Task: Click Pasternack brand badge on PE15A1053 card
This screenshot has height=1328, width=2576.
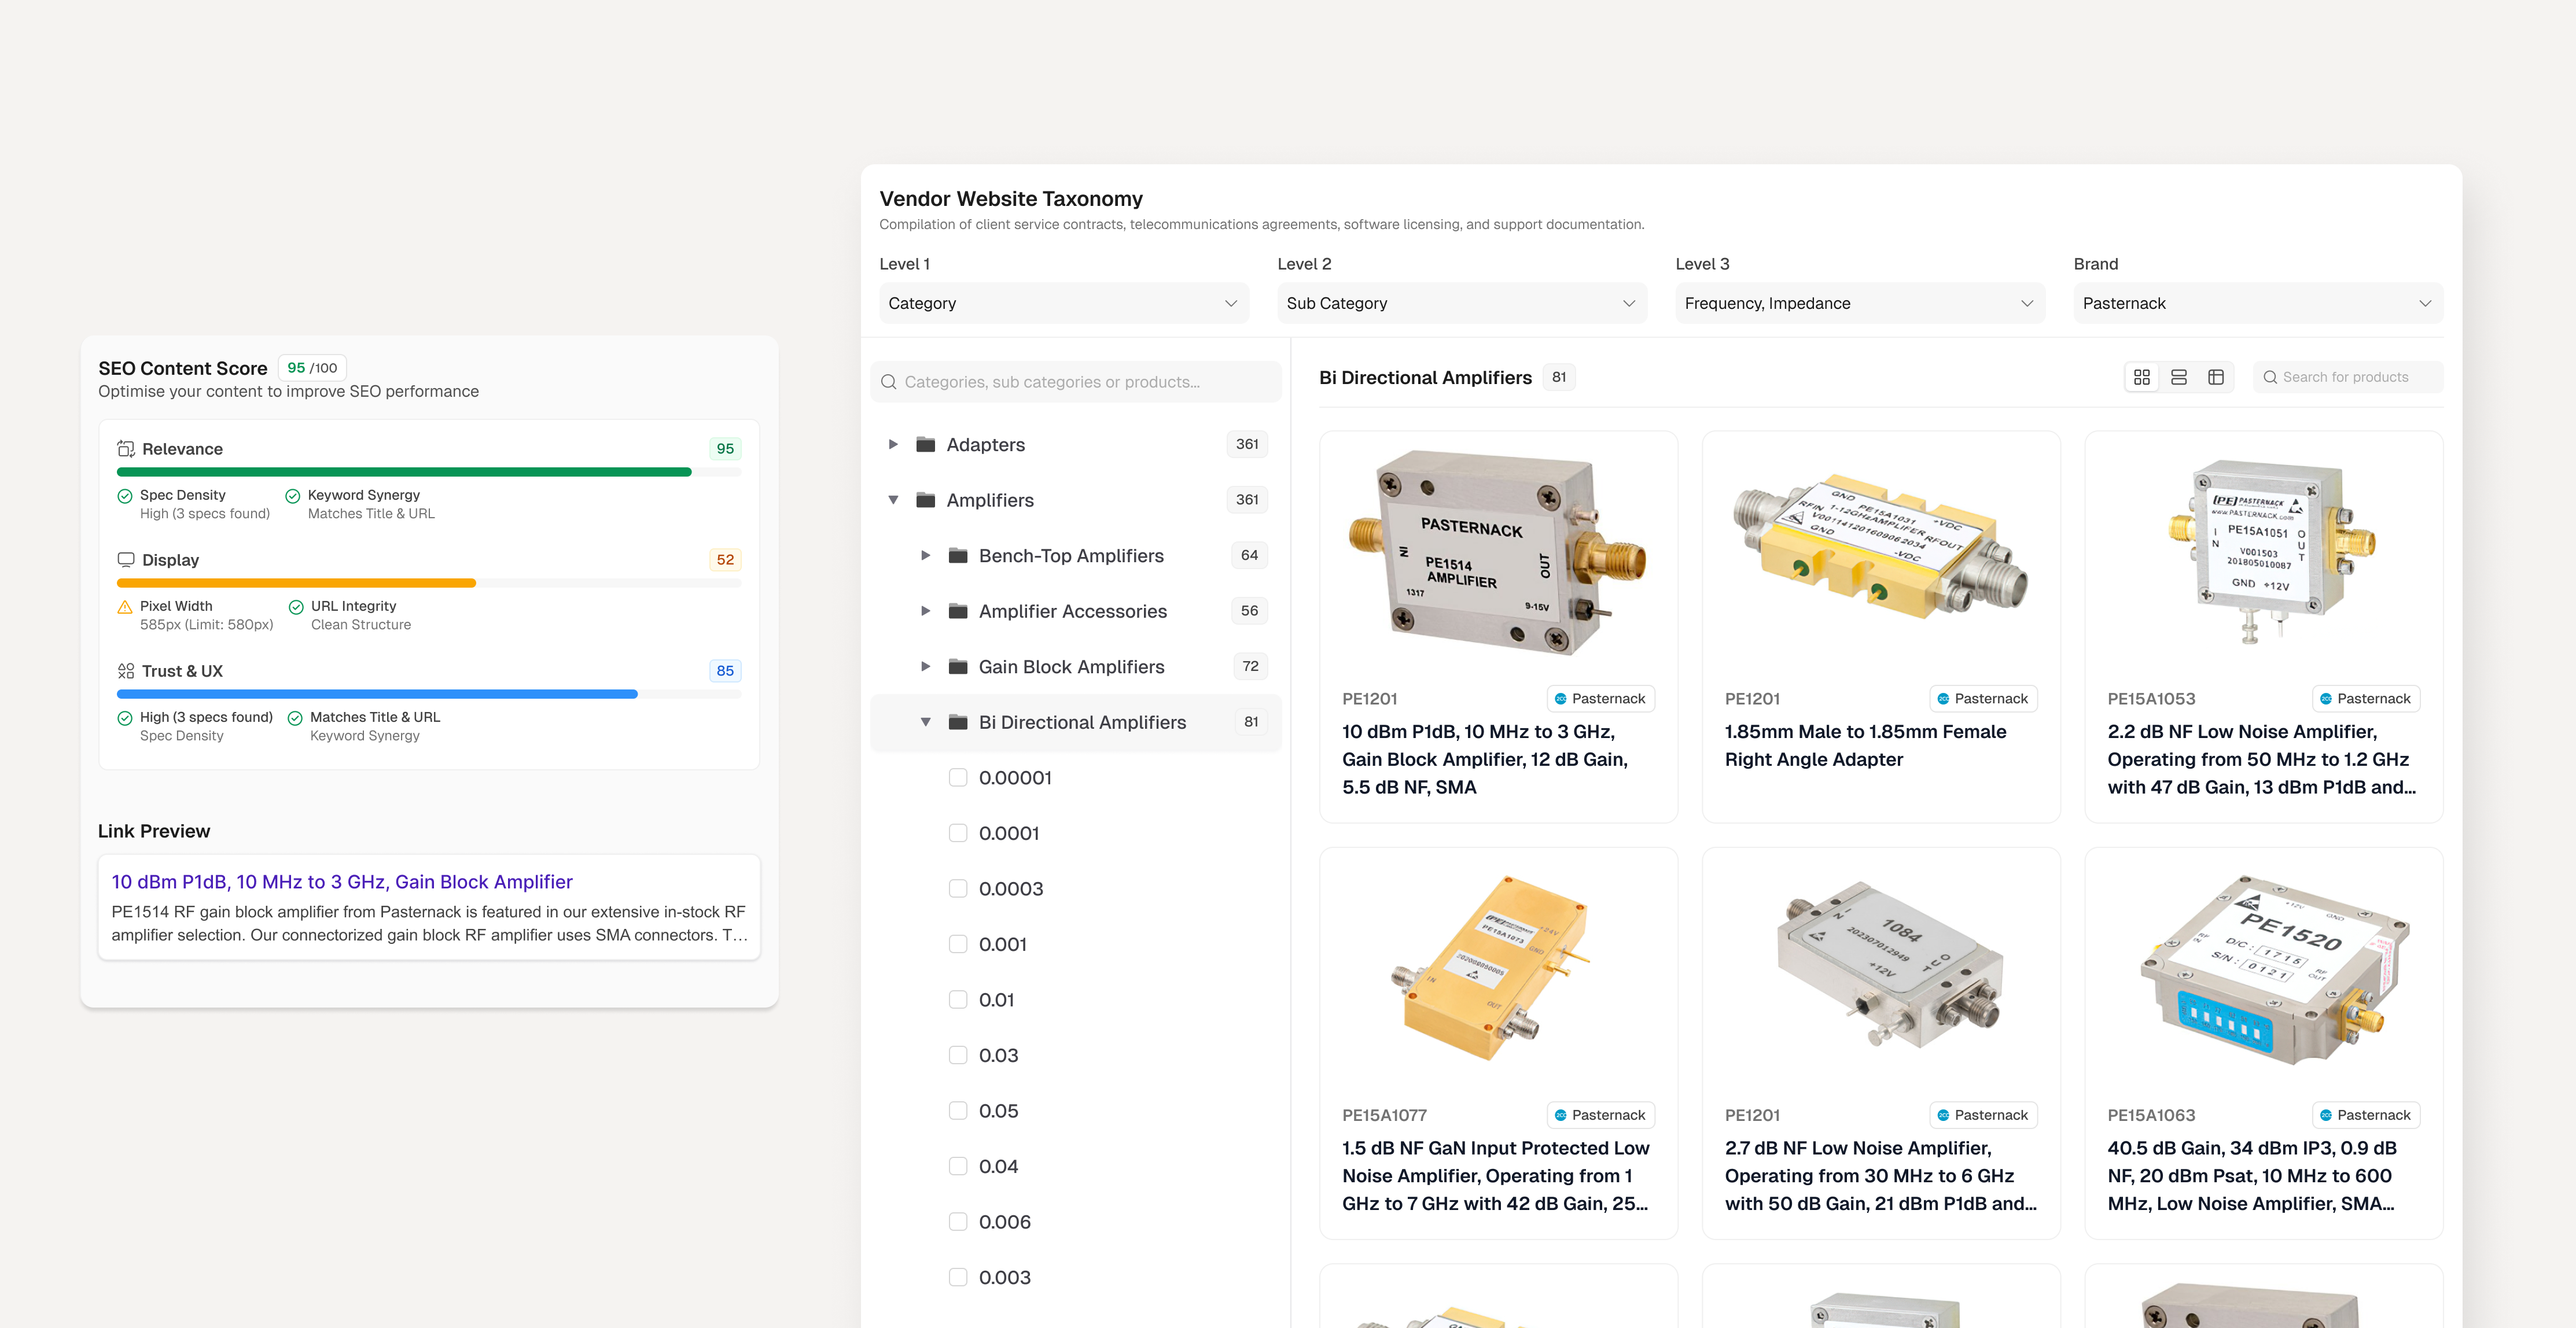Action: coord(2365,699)
